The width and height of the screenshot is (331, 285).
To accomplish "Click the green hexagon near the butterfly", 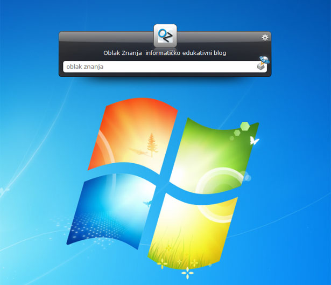I will click(244, 127).
